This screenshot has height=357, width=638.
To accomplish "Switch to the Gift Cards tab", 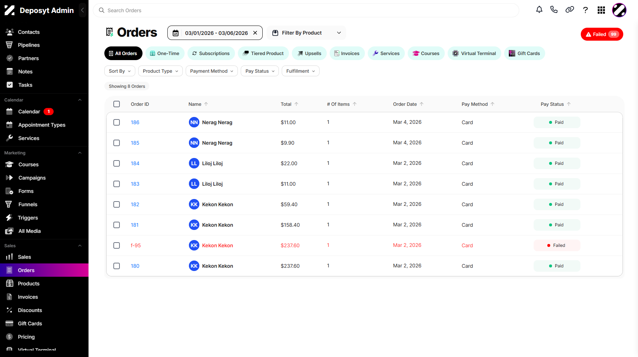I will [x=525, y=53].
